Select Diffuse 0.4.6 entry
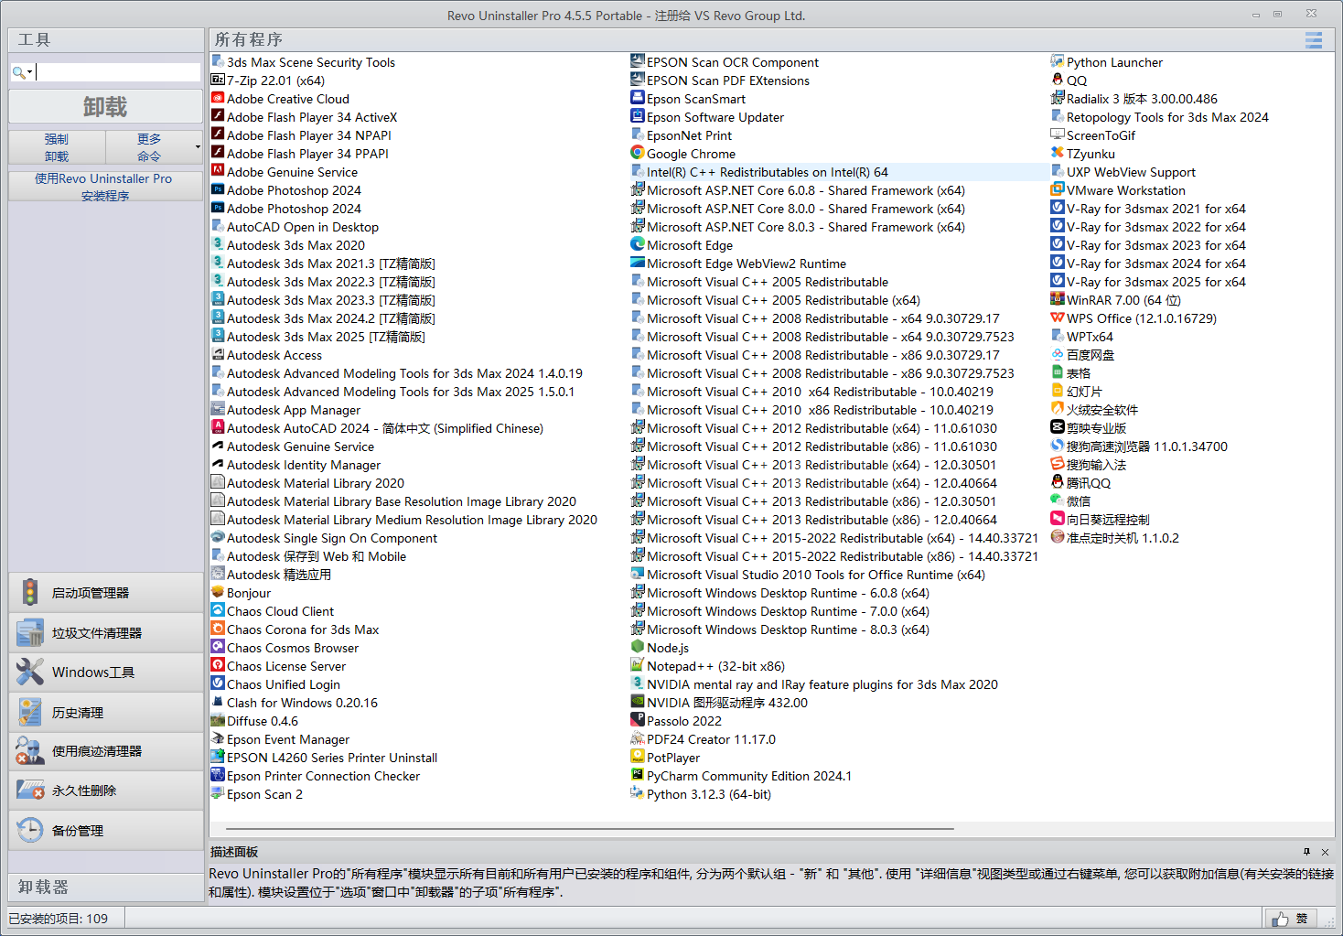Image resolution: width=1343 pixels, height=936 pixels. click(x=255, y=721)
